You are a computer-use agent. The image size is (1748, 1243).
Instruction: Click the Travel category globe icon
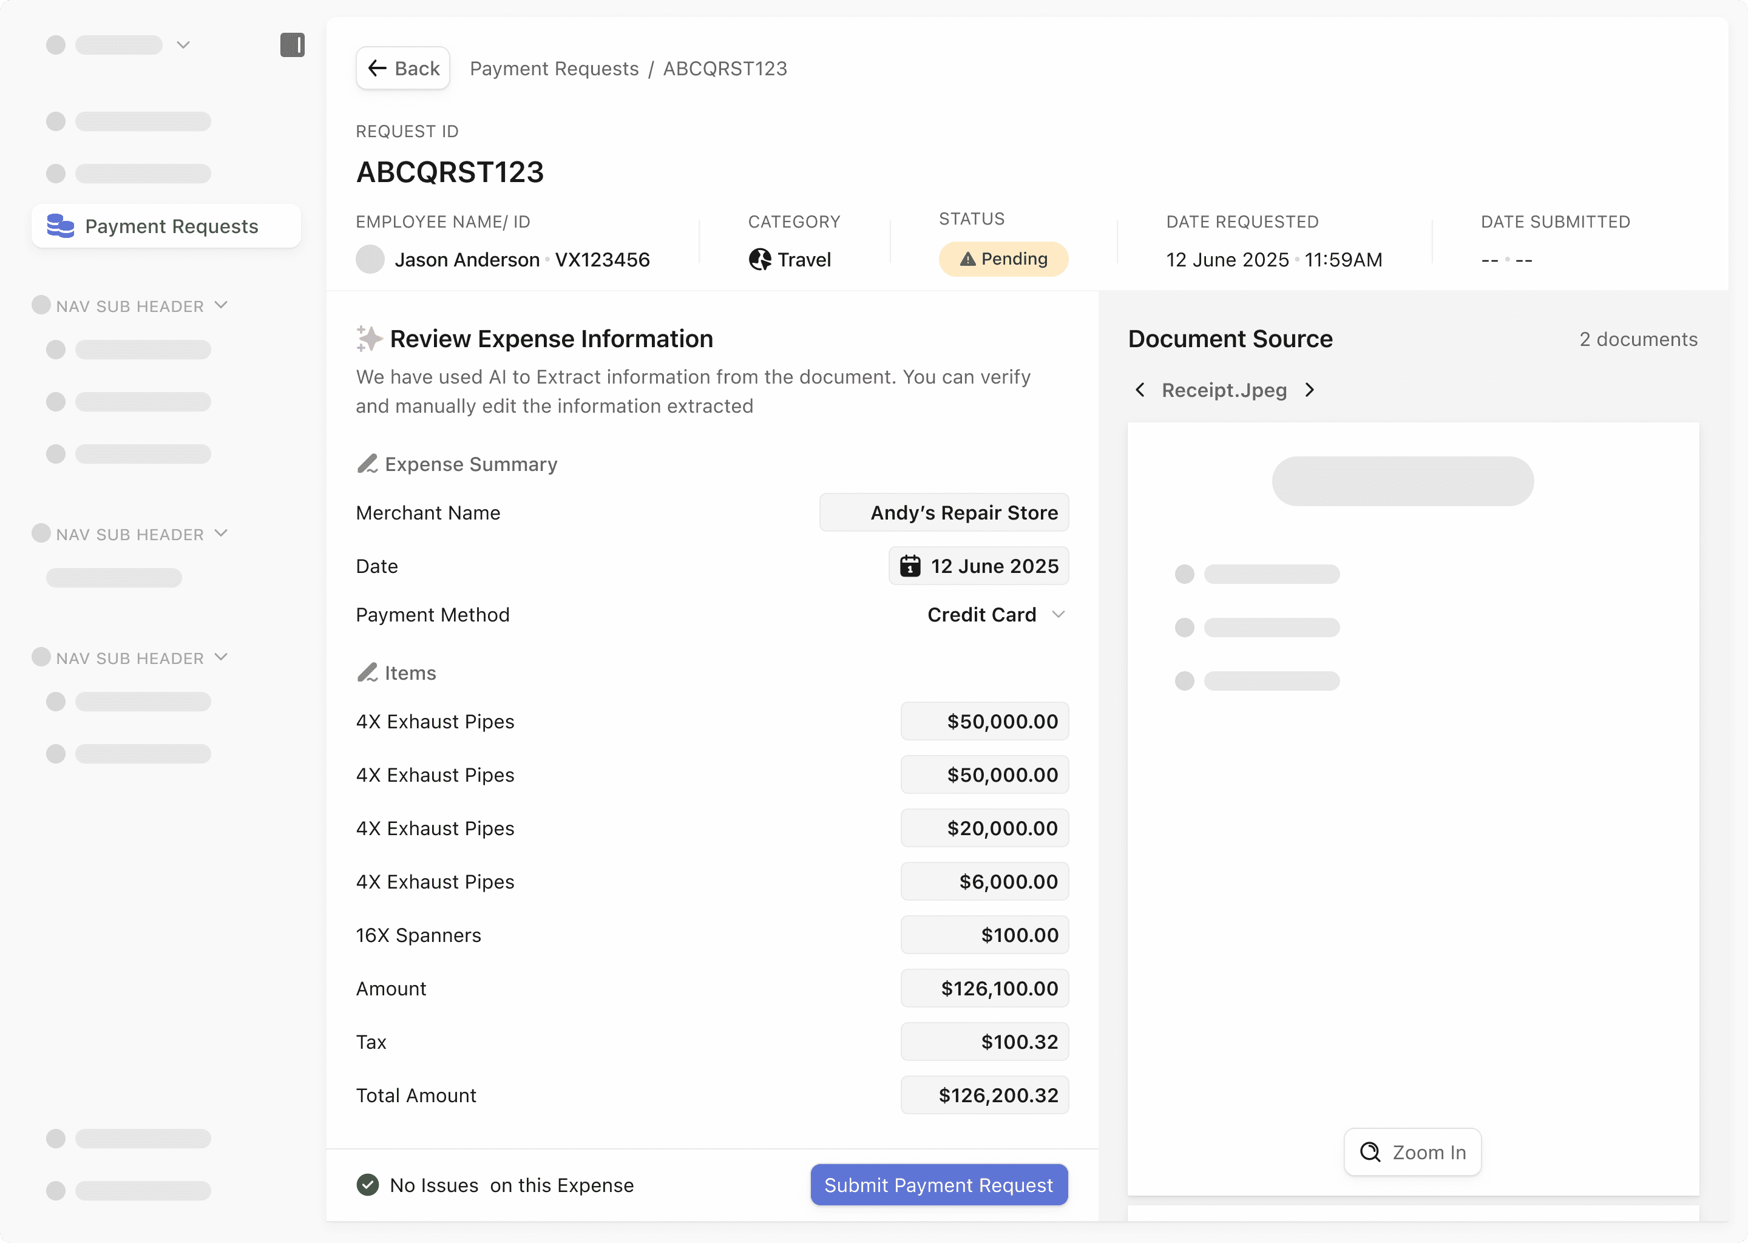tap(759, 260)
